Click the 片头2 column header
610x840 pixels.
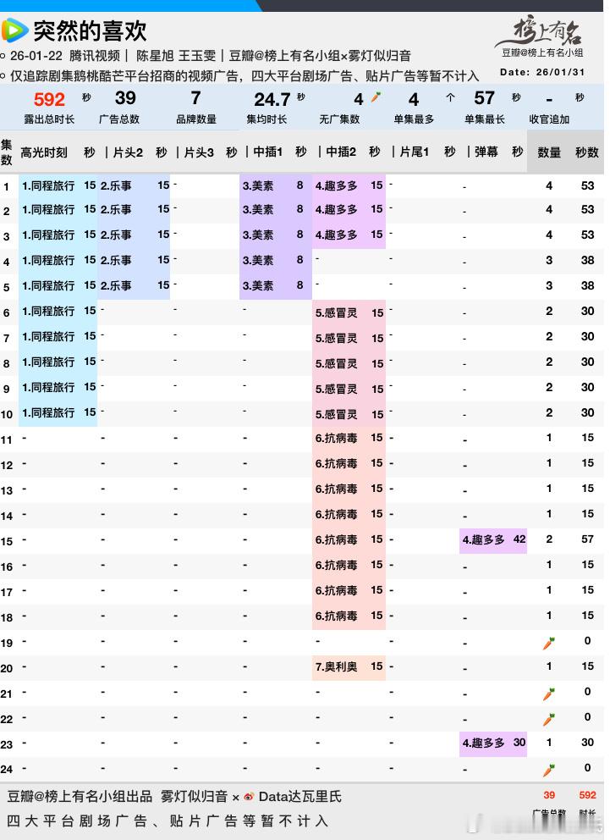click(x=128, y=152)
